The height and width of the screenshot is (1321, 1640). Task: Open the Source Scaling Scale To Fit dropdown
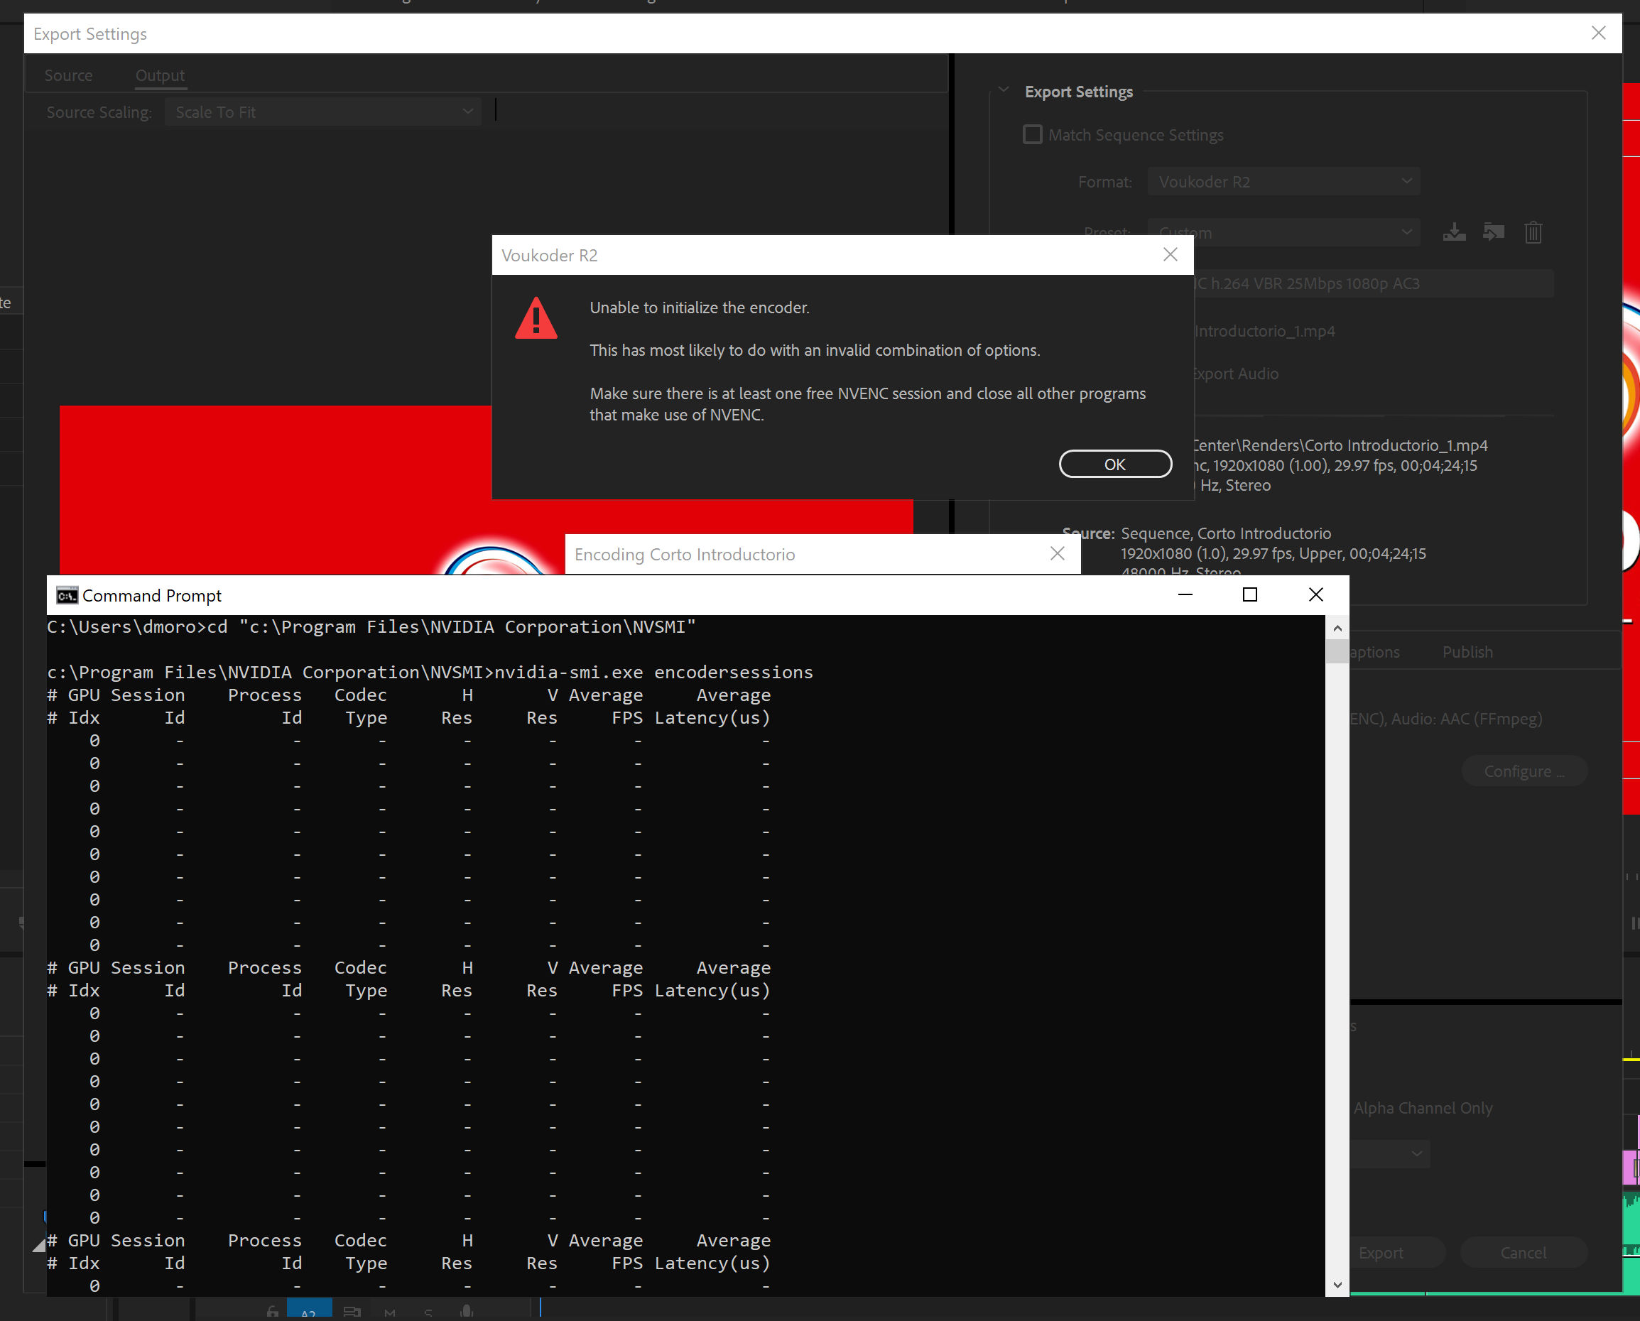pos(322,112)
